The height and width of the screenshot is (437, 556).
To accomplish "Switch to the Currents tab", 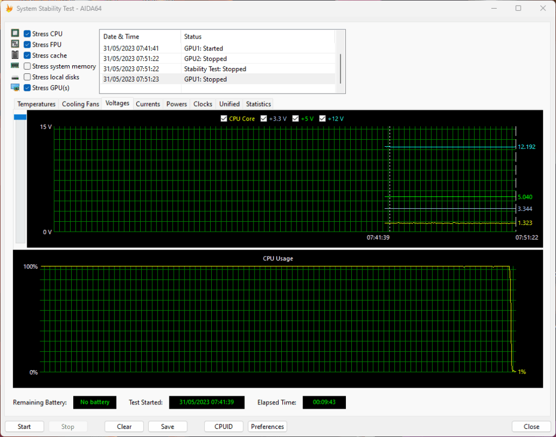I will (x=148, y=104).
